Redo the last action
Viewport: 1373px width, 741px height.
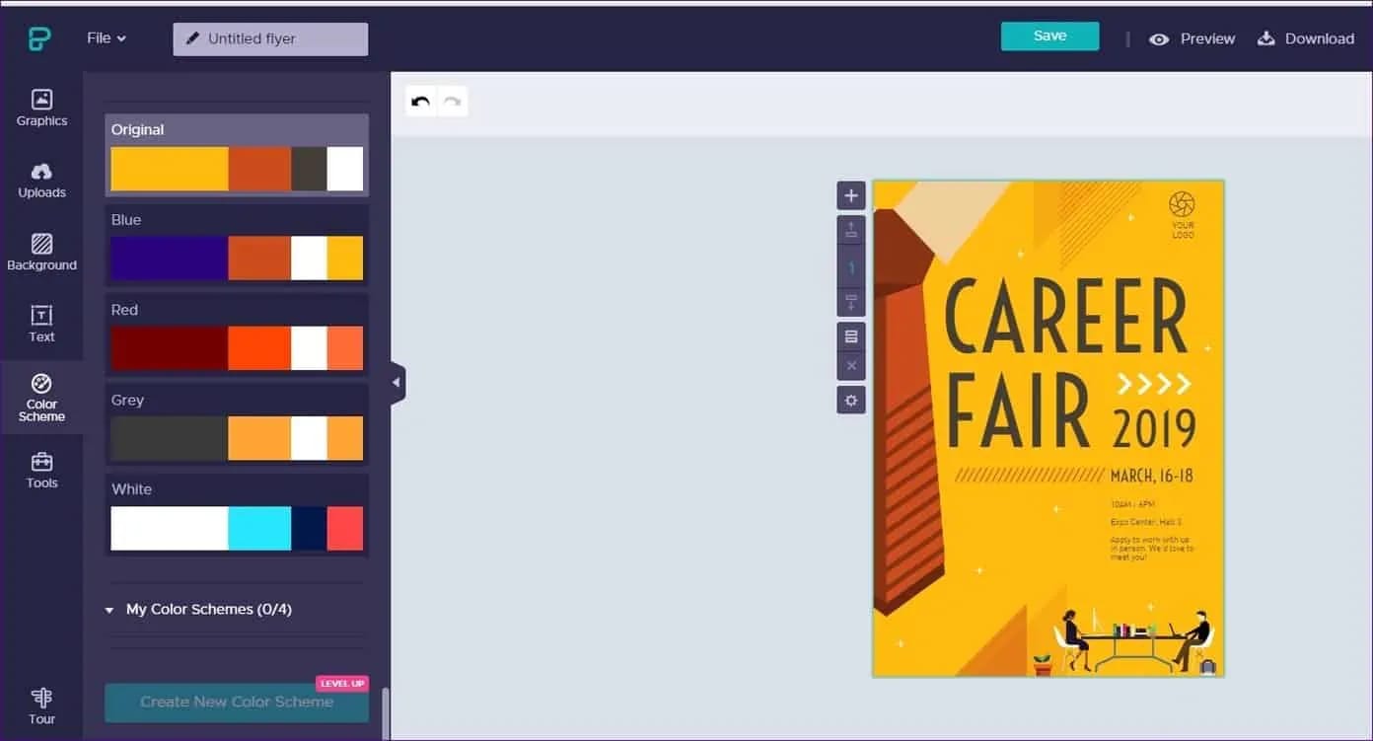[452, 102]
